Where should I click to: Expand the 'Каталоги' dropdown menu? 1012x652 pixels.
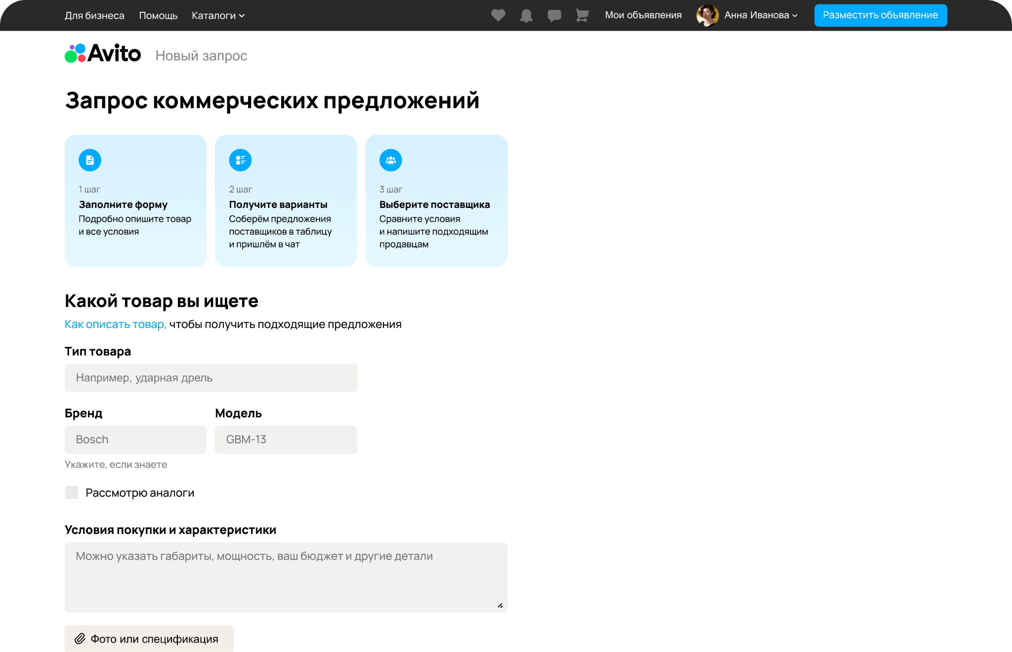(218, 16)
